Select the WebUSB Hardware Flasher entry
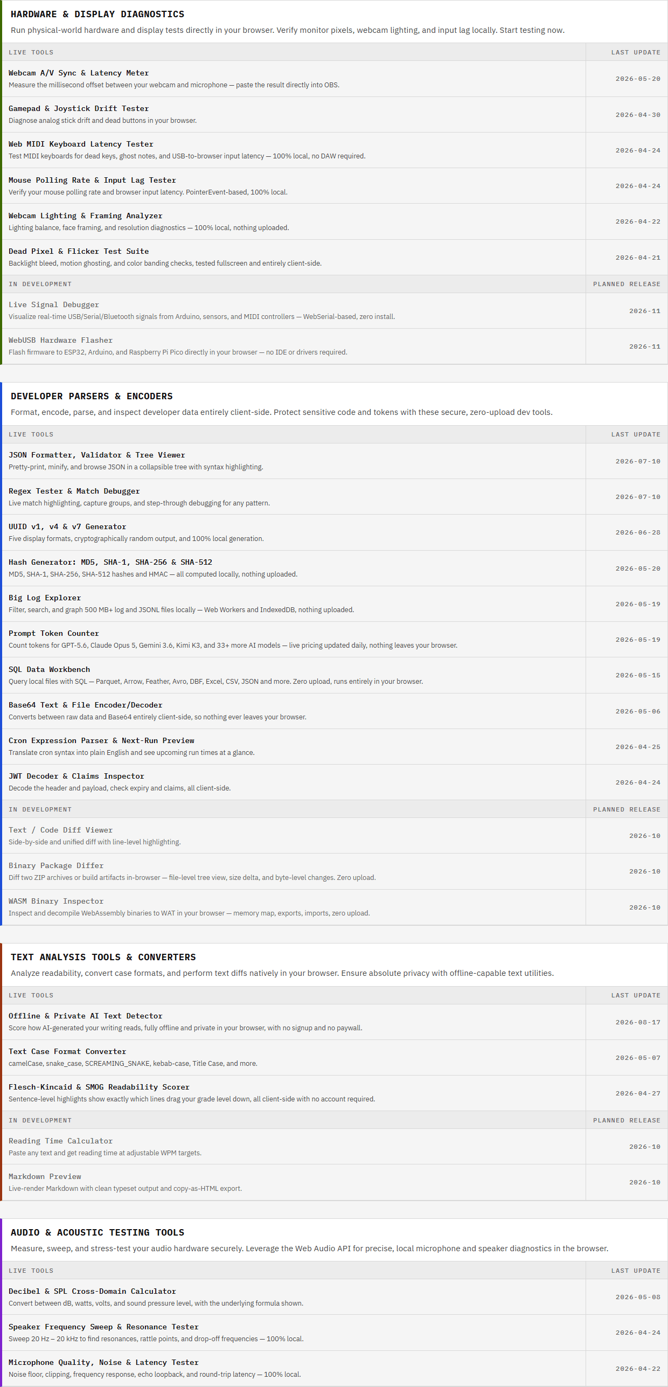 (60, 341)
